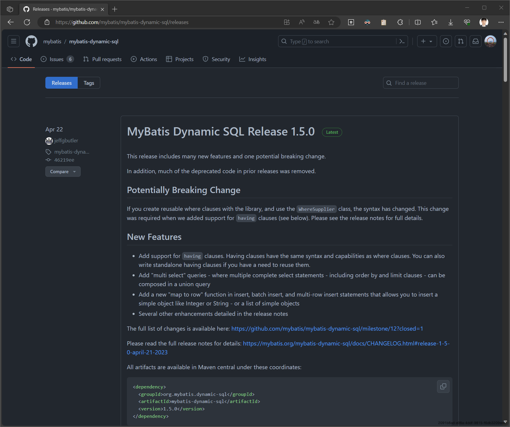Screen dimensions: 510x427
Task: Copy the dependency code snippet to the clipboard
Action: [443, 386]
